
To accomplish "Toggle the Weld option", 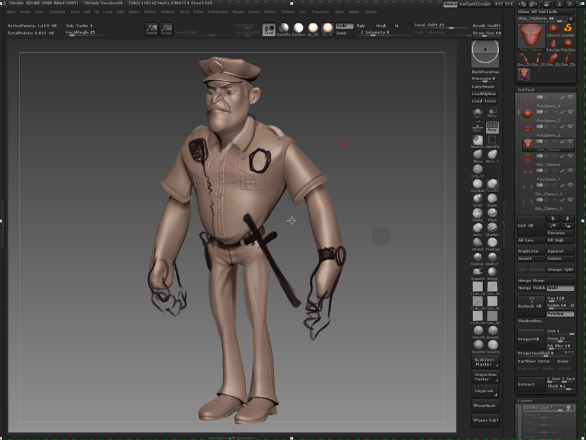I will click(x=561, y=288).
